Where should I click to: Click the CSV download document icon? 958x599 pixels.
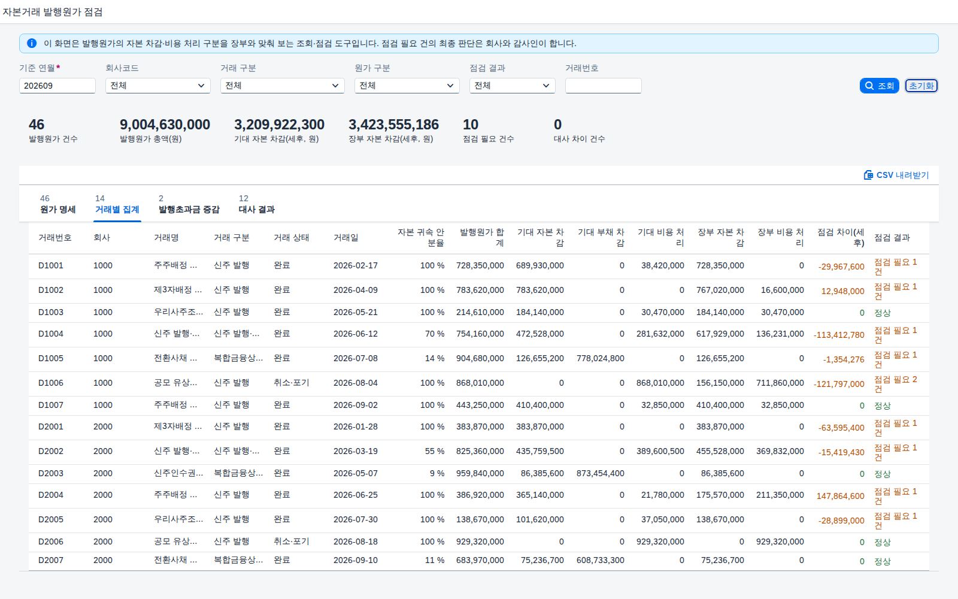[x=868, y=175]
